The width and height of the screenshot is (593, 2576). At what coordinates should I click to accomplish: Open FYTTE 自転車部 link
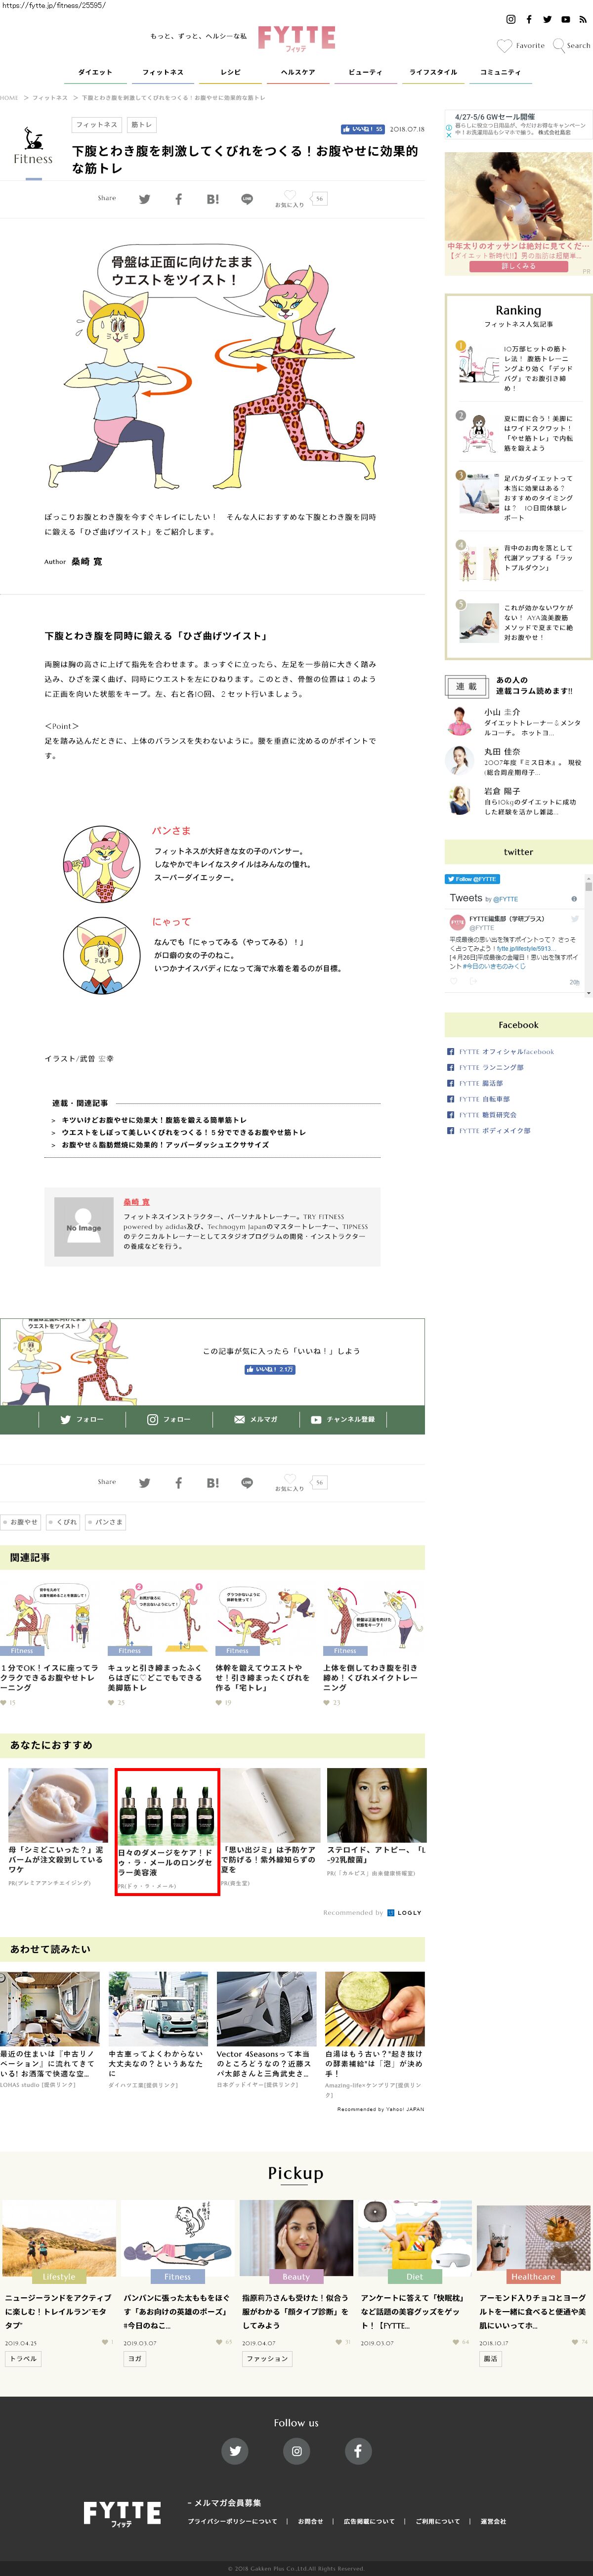484,1099
